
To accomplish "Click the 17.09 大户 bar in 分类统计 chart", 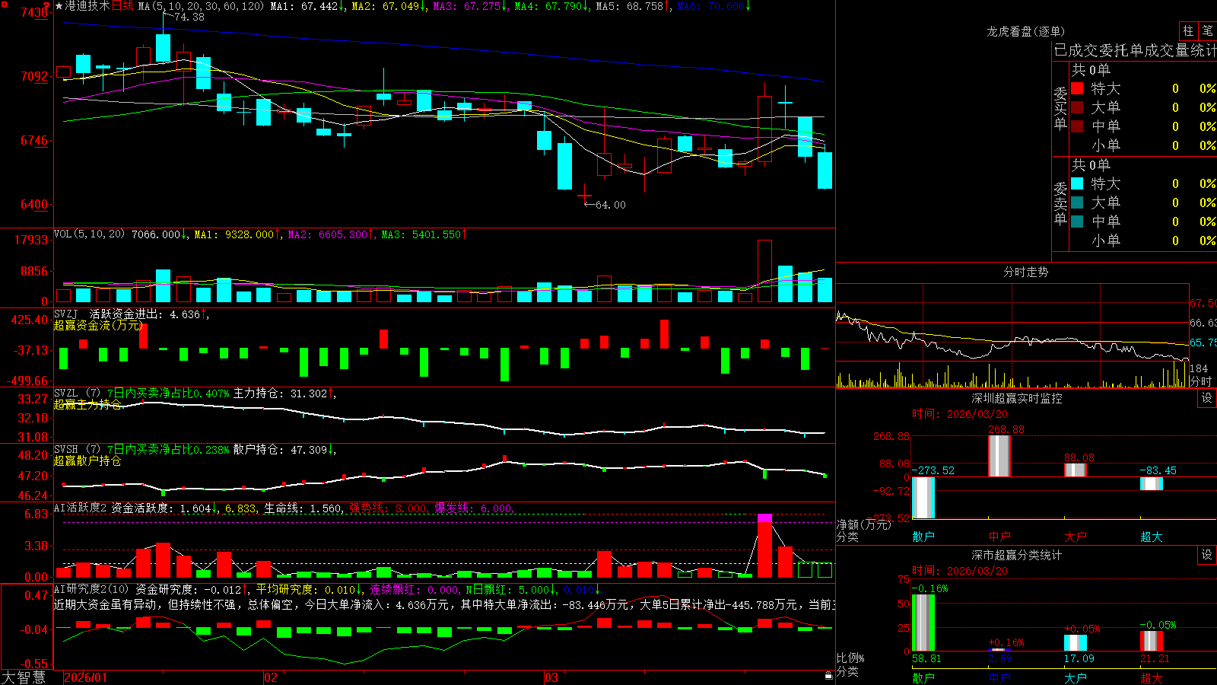I will tap(1075, 642).
